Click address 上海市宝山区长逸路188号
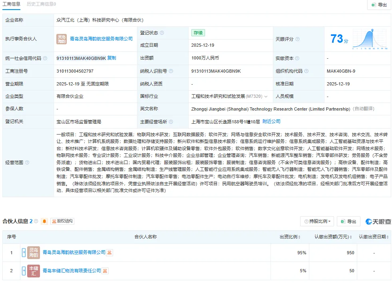The height and width of the screenshot is (283, 392). pos(225,122)
